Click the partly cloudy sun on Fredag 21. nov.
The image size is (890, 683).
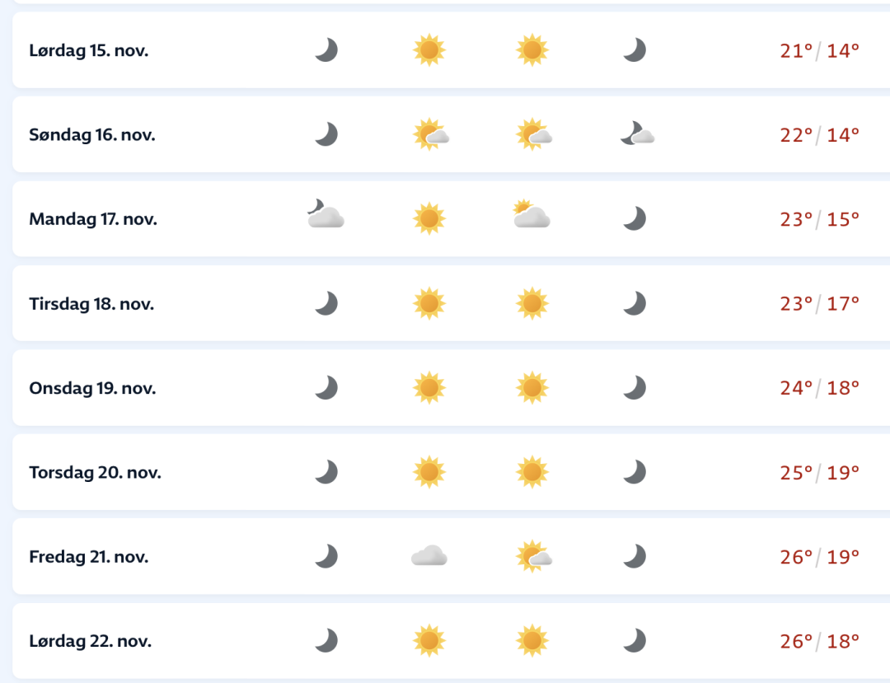(x=533, y=557)
